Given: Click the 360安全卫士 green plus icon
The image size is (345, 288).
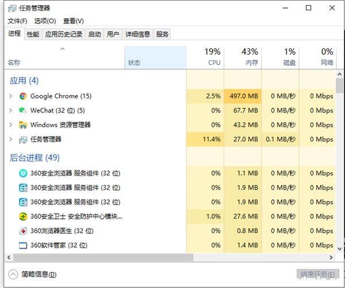Looking at the screenshot, I should [23, 217].
